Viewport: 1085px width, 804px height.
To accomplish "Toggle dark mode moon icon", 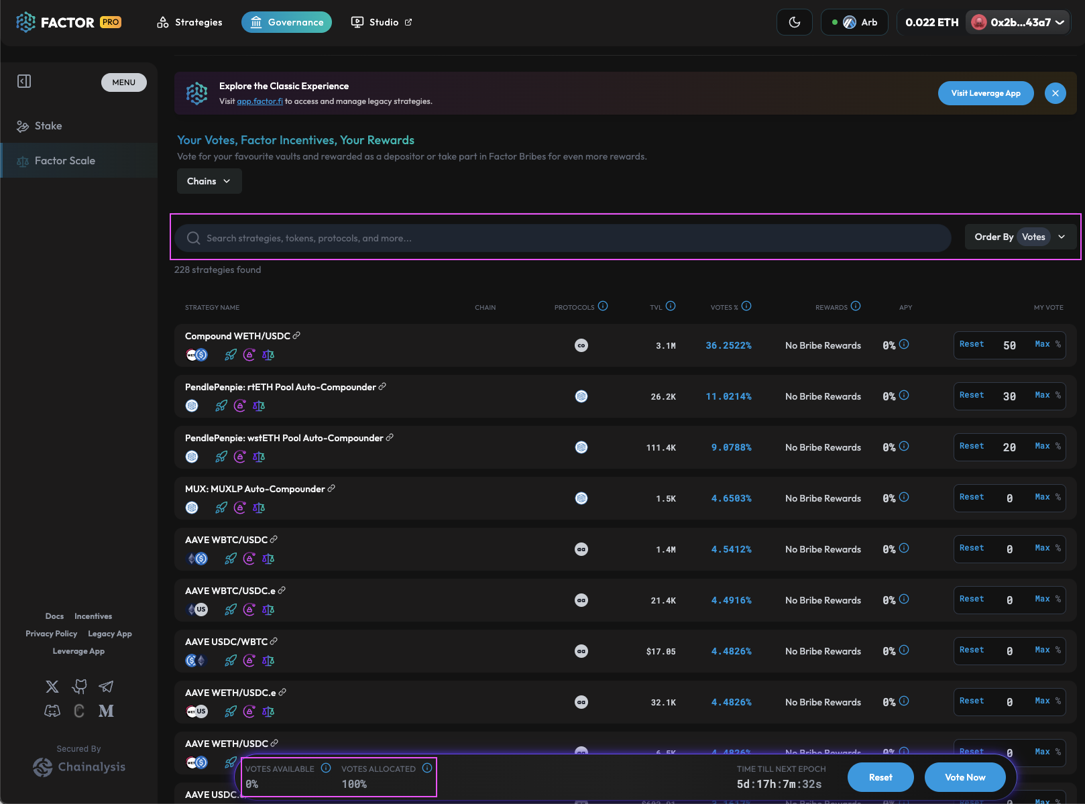I will [x=794, y=22].
